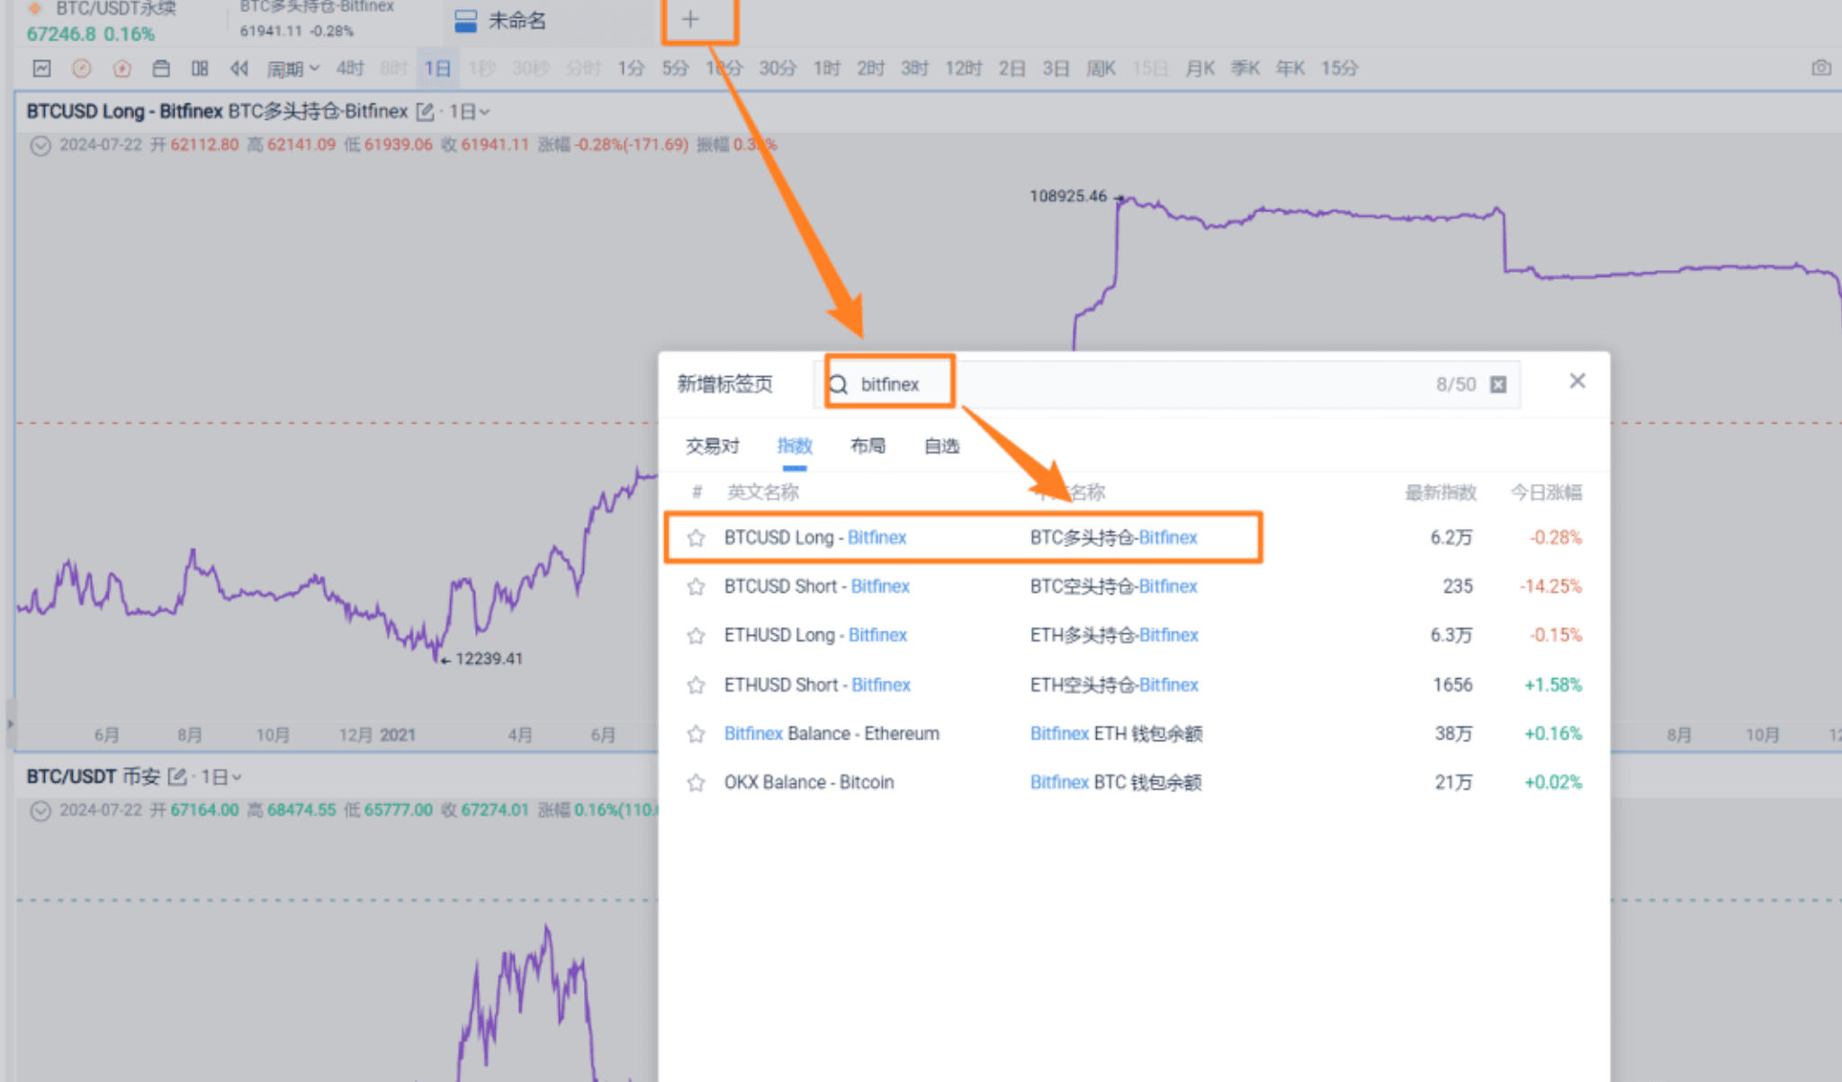
Task: Set timeframe to 周K
Action: (1101, 68)
